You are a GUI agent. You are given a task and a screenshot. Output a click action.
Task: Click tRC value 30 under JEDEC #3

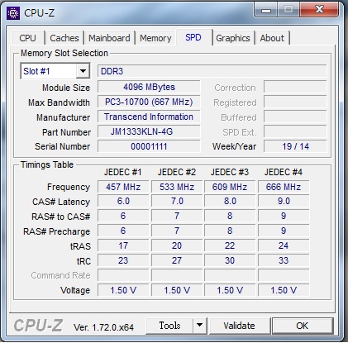click(x=230, y=260)
